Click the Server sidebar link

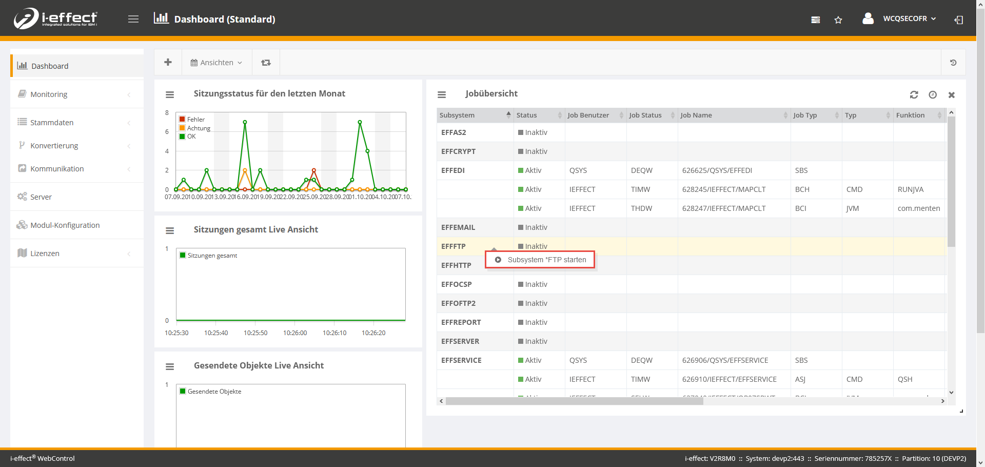click(41, 197)
